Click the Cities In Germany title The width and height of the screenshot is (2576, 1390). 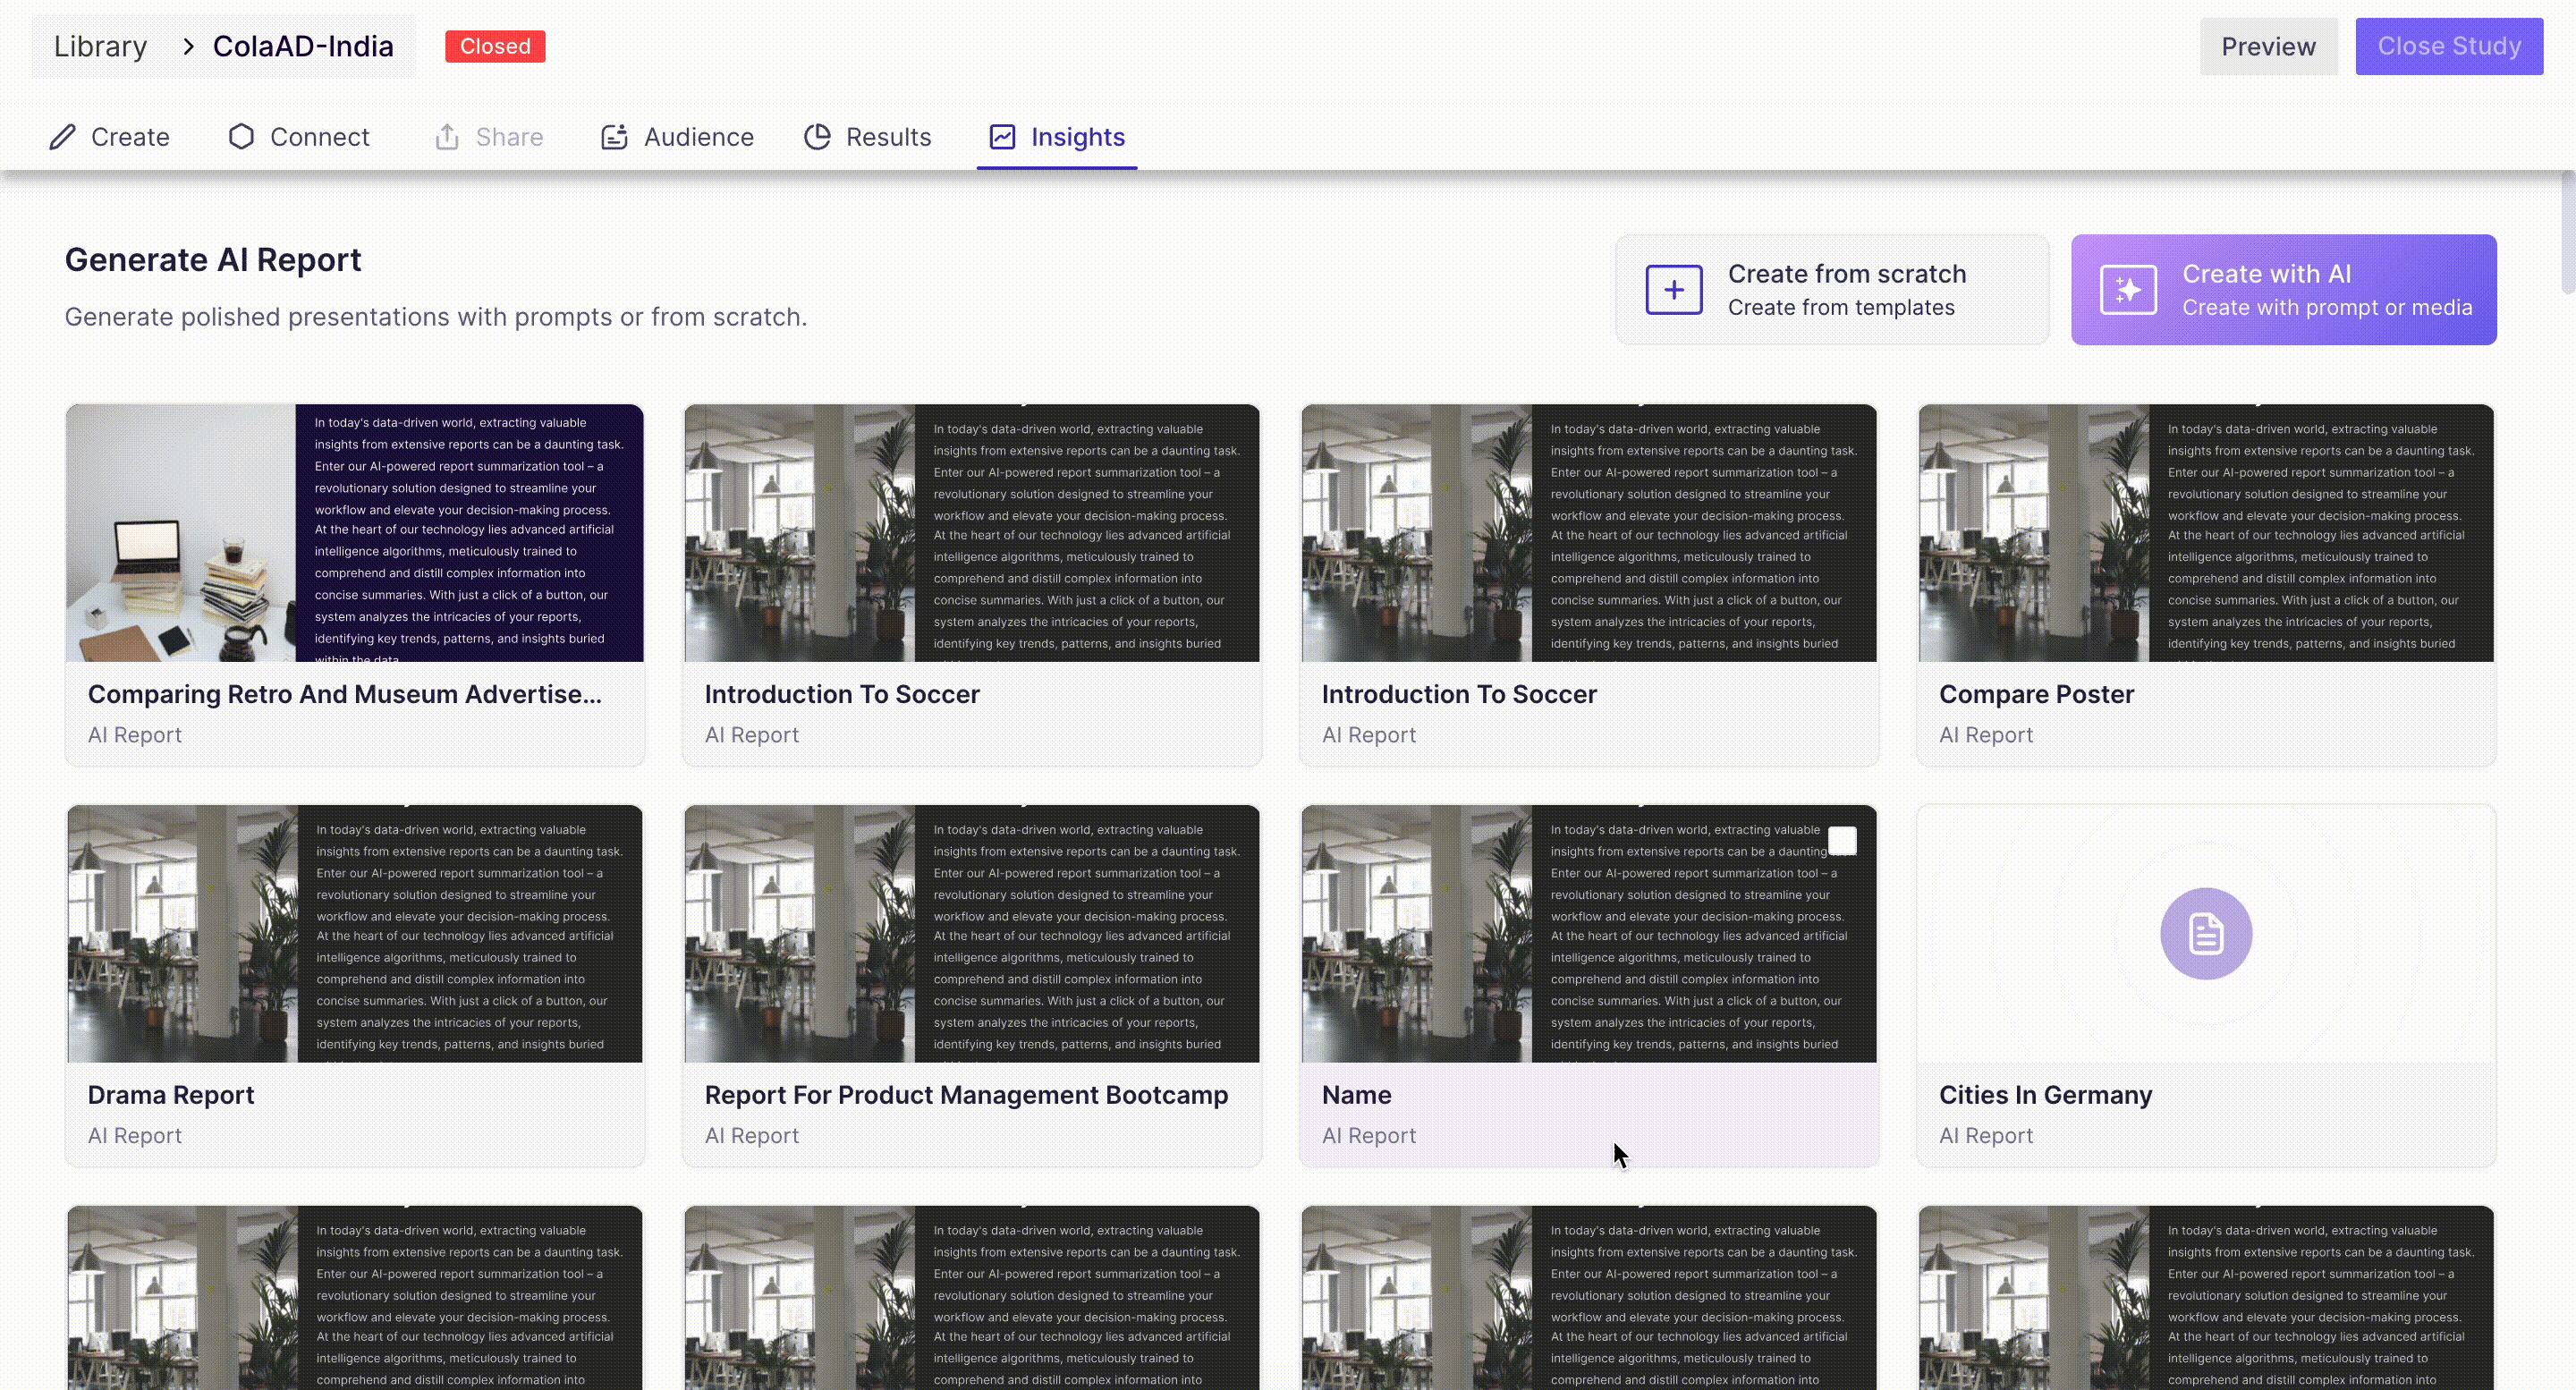[2045, 1095]
